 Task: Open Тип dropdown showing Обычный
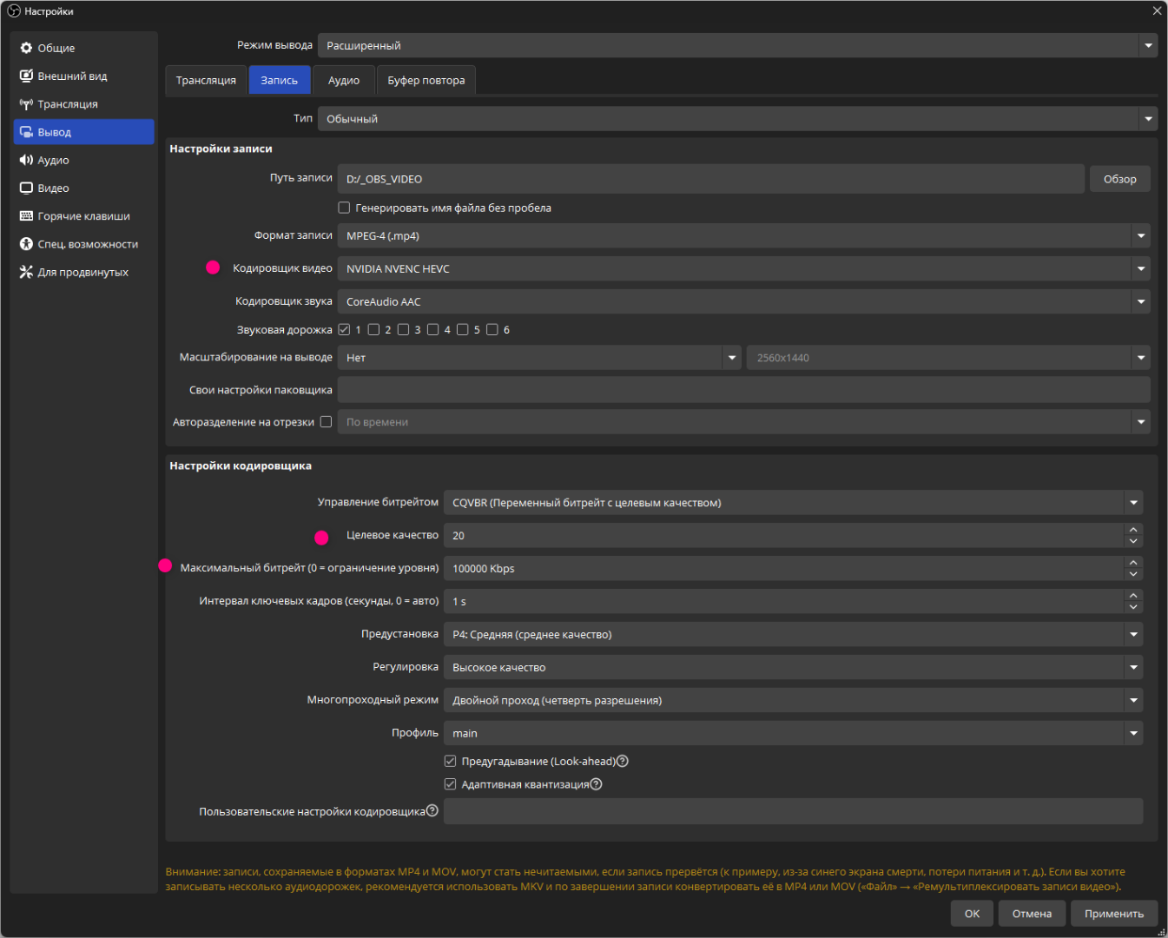tap(737, 118)
